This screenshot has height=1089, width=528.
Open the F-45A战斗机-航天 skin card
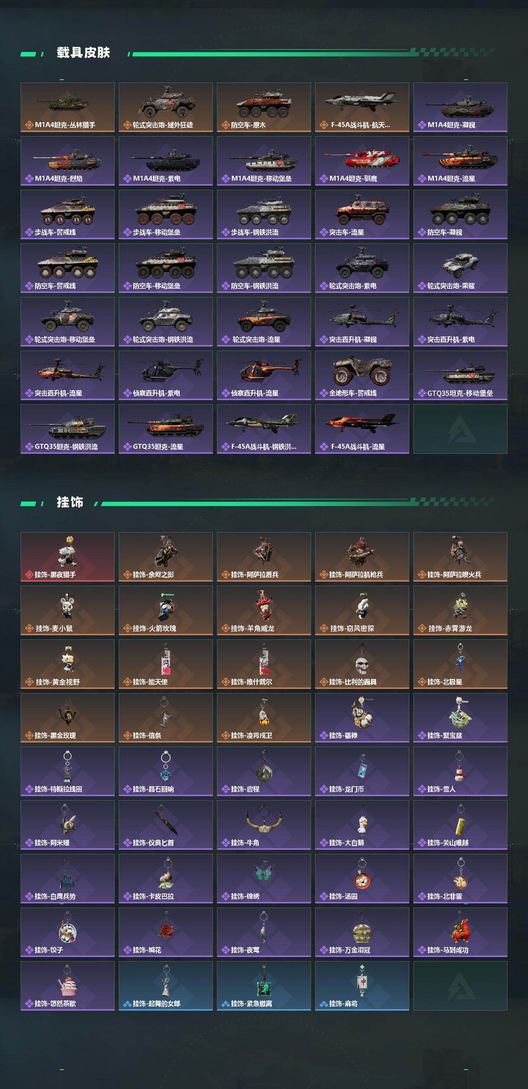362,107
